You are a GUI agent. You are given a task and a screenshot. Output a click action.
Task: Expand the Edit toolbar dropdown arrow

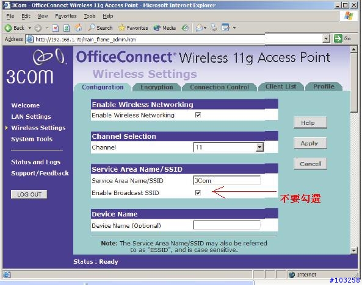tap(234, 28)
